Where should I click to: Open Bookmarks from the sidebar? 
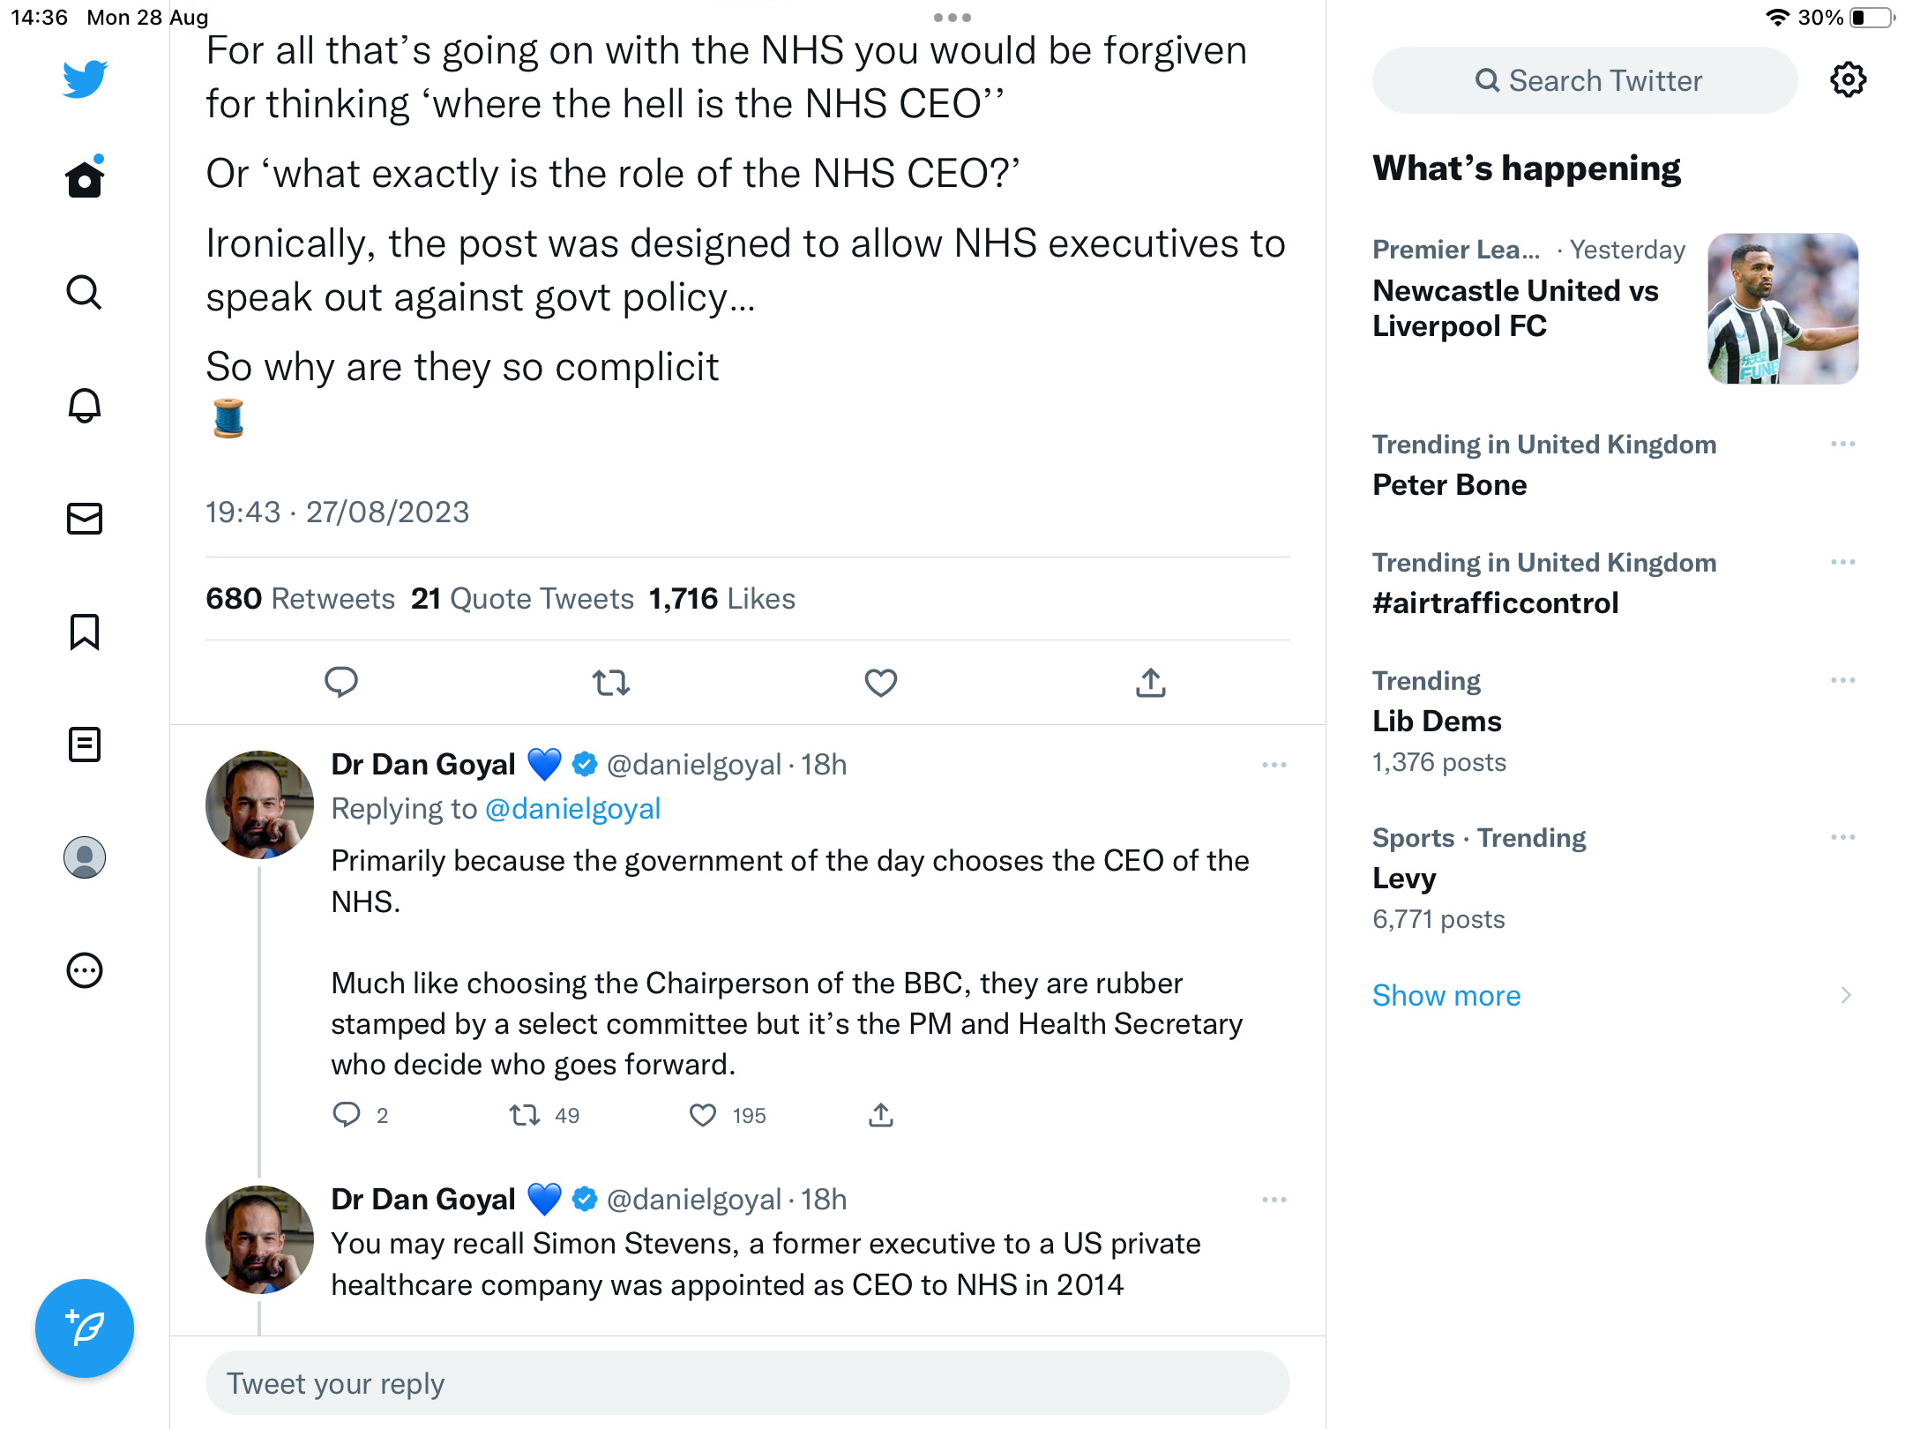click(x=85, y=632)
